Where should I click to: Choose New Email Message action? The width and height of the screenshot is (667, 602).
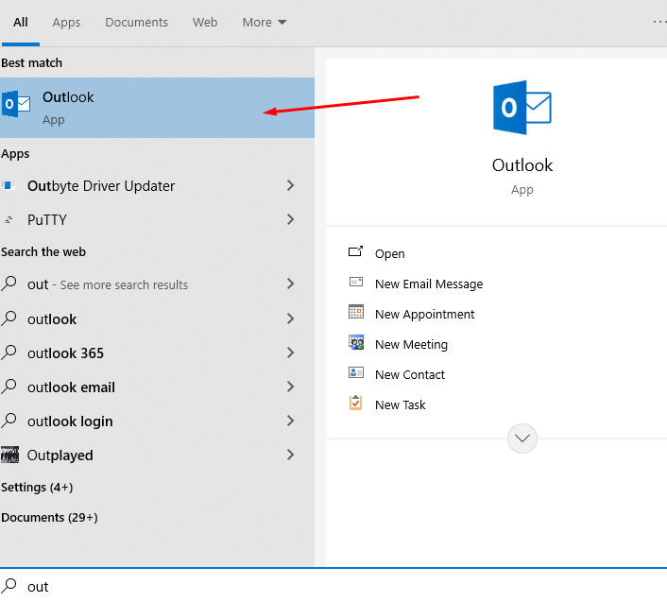[429, 284]
